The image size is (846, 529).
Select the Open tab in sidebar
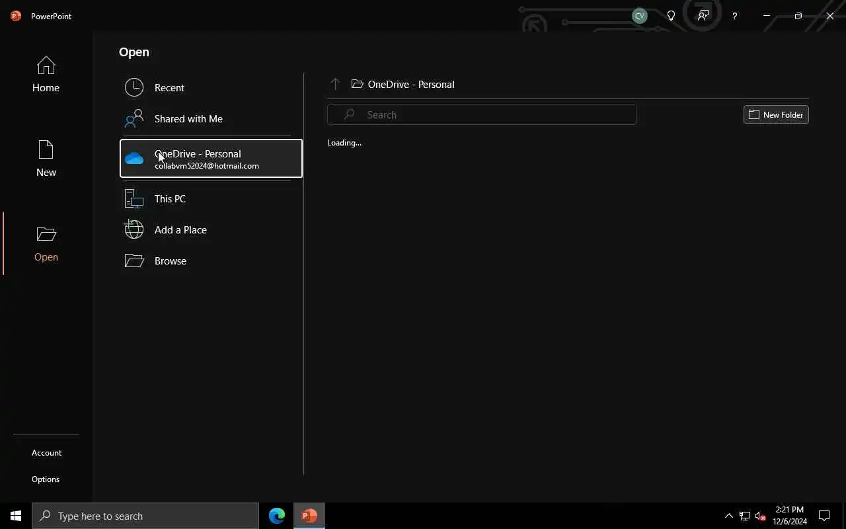click(x=46, y=243)
